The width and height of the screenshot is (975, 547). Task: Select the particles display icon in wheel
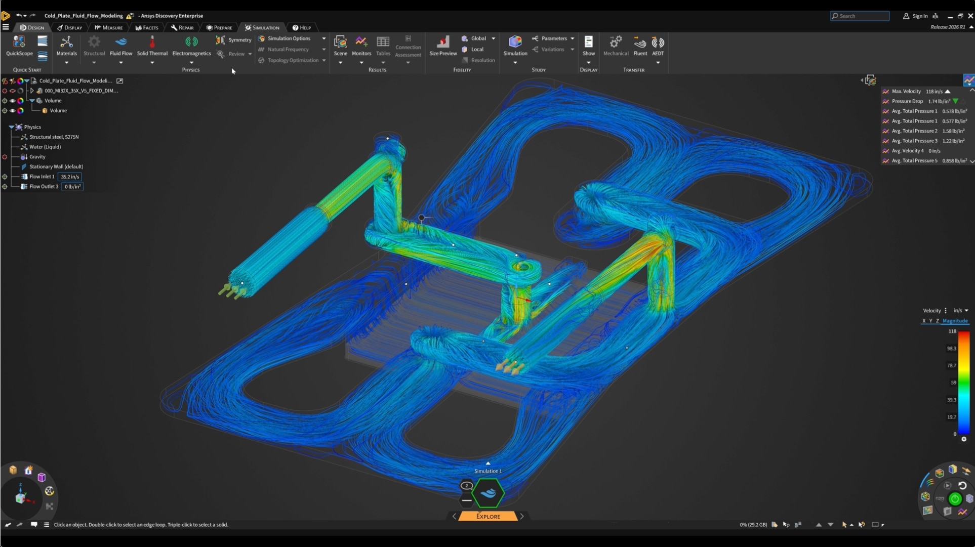click(x=925, y=496)
